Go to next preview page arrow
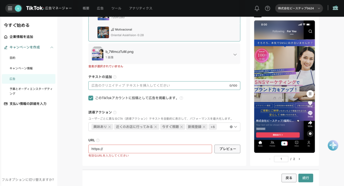 [299, 159]
